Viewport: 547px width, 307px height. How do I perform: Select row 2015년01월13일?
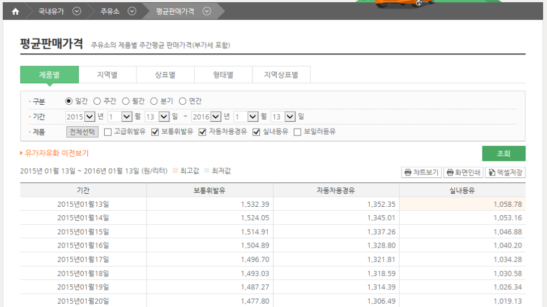273,204
